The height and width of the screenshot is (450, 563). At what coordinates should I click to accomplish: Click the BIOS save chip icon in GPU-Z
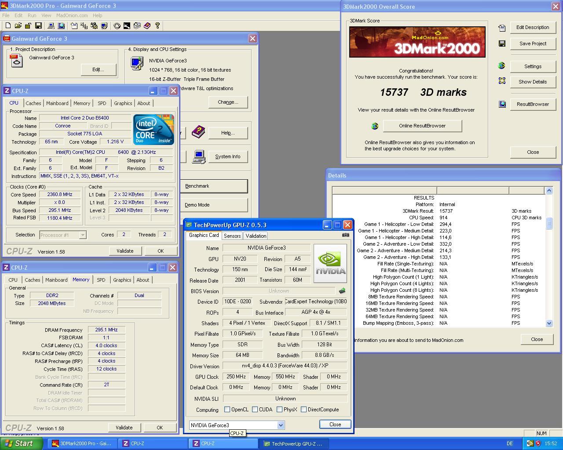point(342,291)
